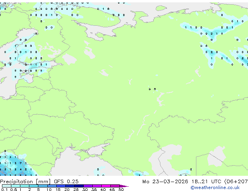Select the magenta swatch between 40 and 45
The height and width of the screenshot is (191, 248).
pos(106,186)
